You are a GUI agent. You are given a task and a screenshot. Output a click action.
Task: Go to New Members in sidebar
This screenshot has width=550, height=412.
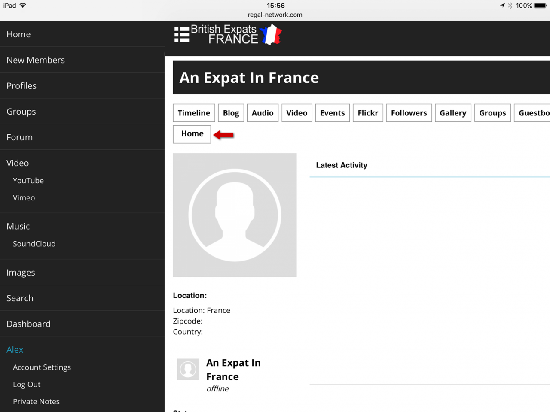[x=36, y=60]
